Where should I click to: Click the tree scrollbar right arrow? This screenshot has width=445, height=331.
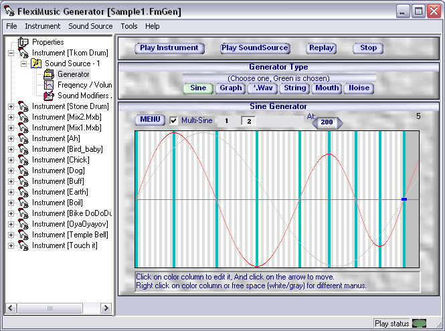106,308
